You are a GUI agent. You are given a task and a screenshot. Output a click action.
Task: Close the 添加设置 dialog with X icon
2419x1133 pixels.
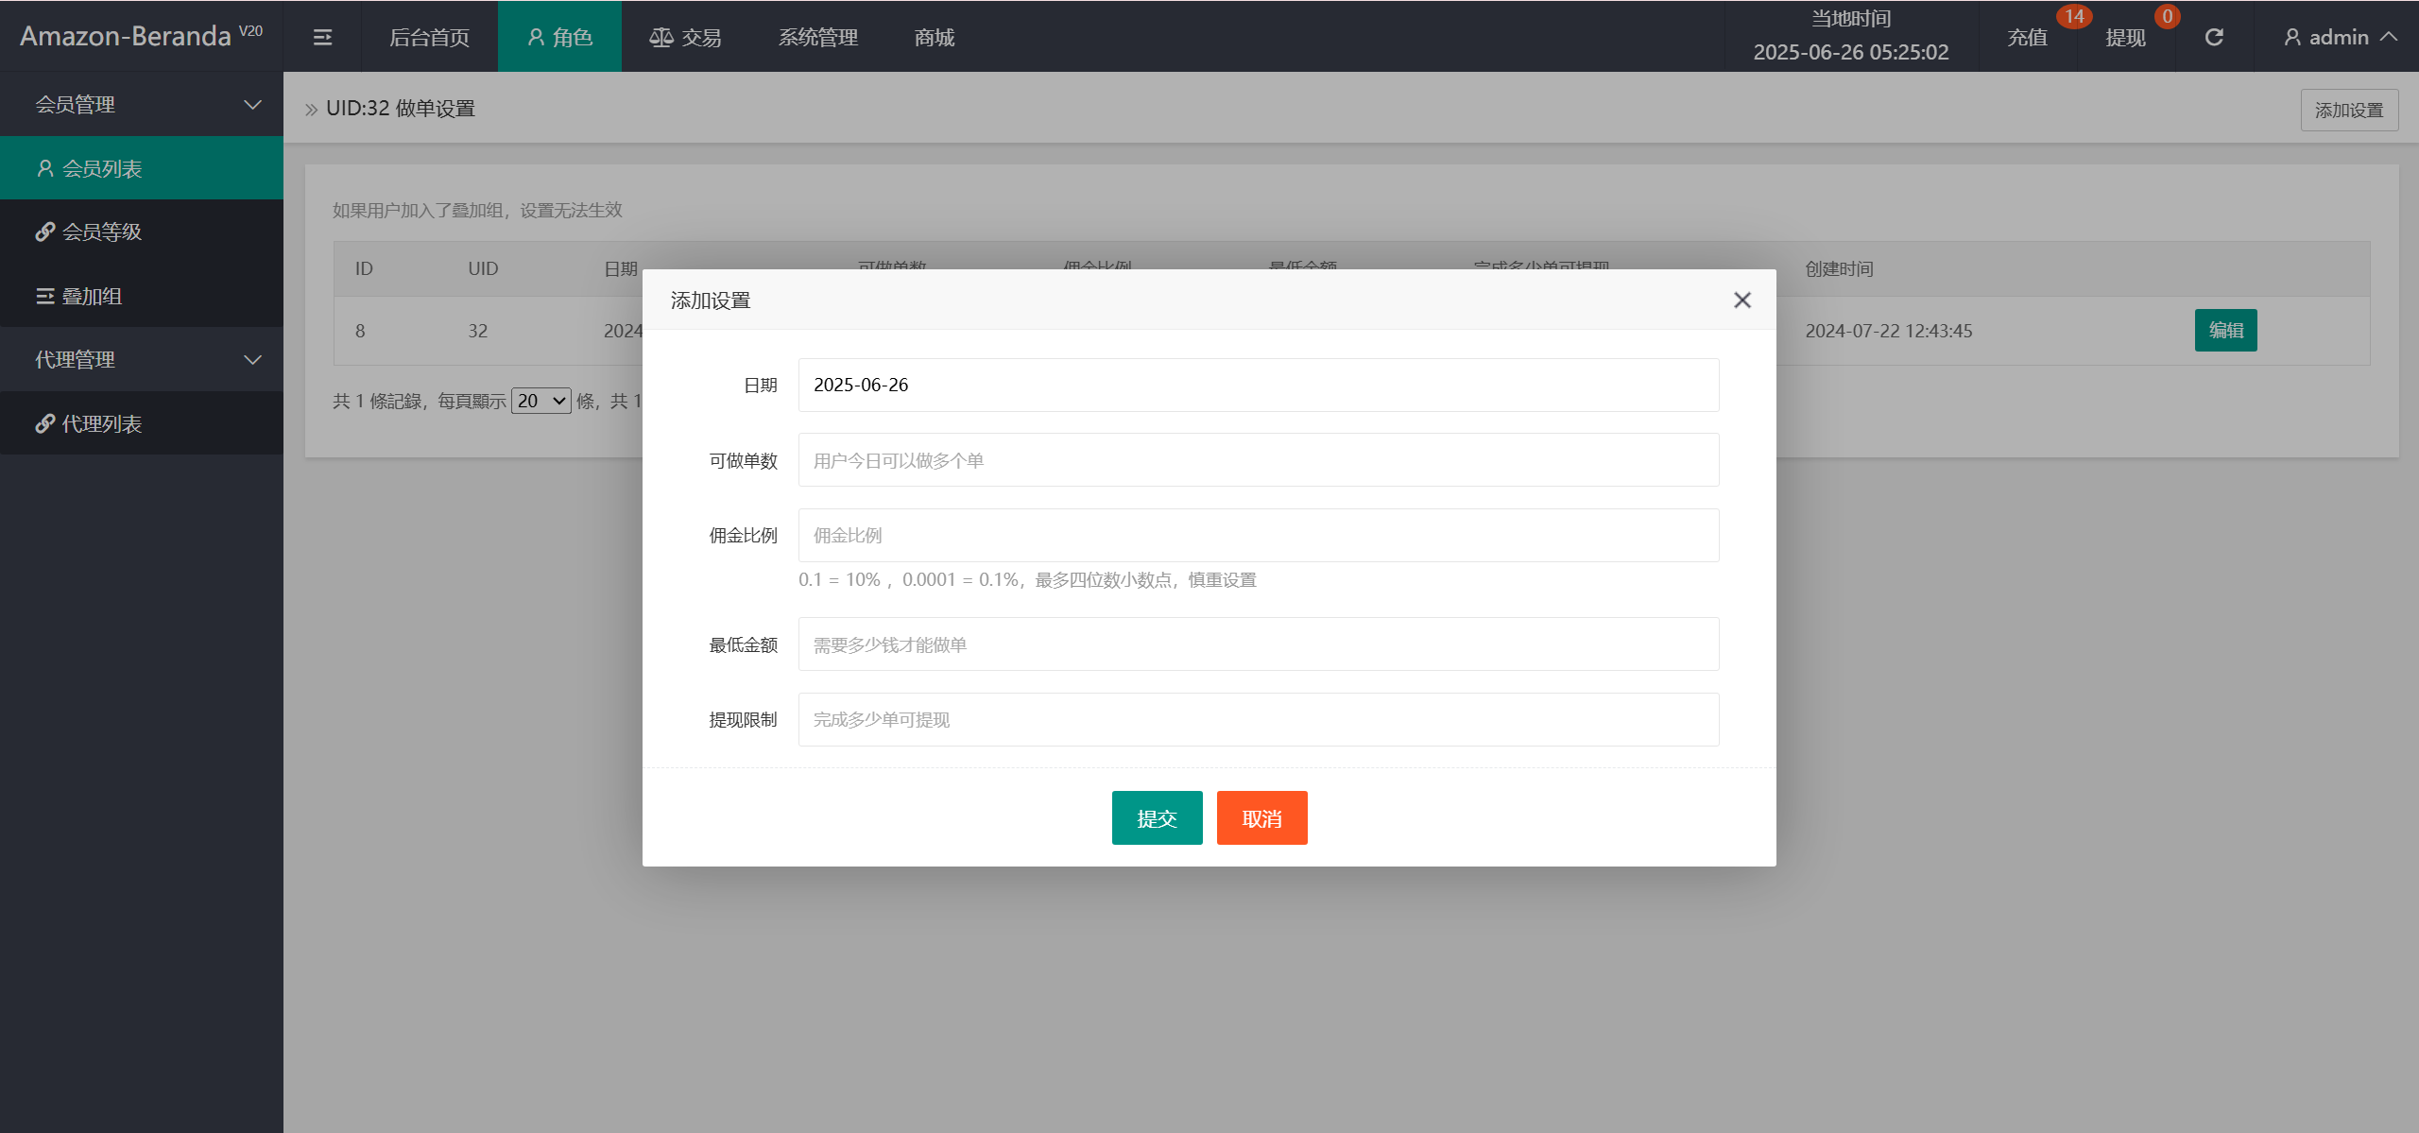(1742, 300)
